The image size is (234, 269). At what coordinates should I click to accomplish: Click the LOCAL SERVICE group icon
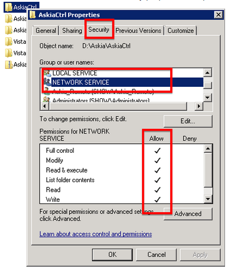pyautogui.click(x=47, y=73)
